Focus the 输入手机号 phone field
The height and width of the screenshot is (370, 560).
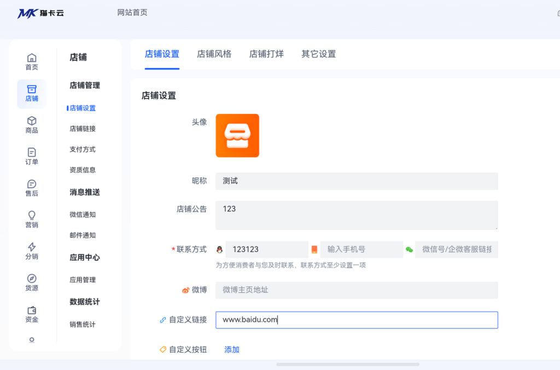click(x=362, y=250)
